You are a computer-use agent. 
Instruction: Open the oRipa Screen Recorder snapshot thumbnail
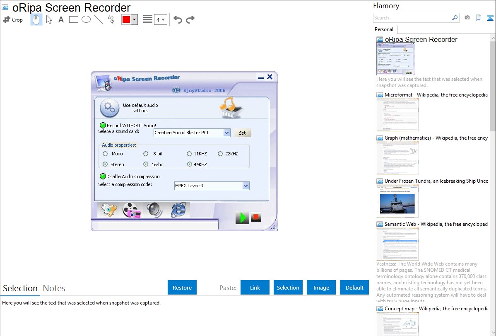tap(395, 59)
